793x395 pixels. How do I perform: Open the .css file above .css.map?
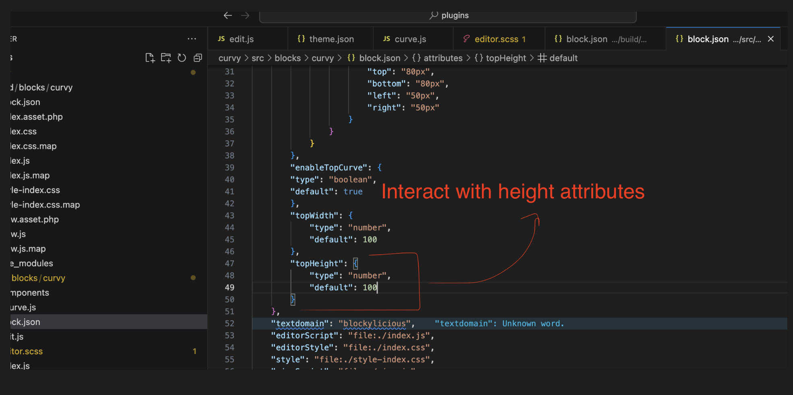(x=109, y=132)
